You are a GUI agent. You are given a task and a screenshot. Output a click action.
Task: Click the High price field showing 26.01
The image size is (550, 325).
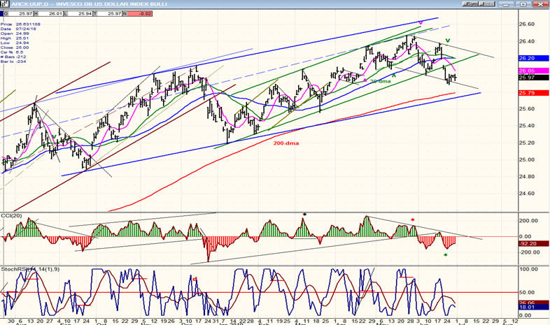(x=56, y=13)
